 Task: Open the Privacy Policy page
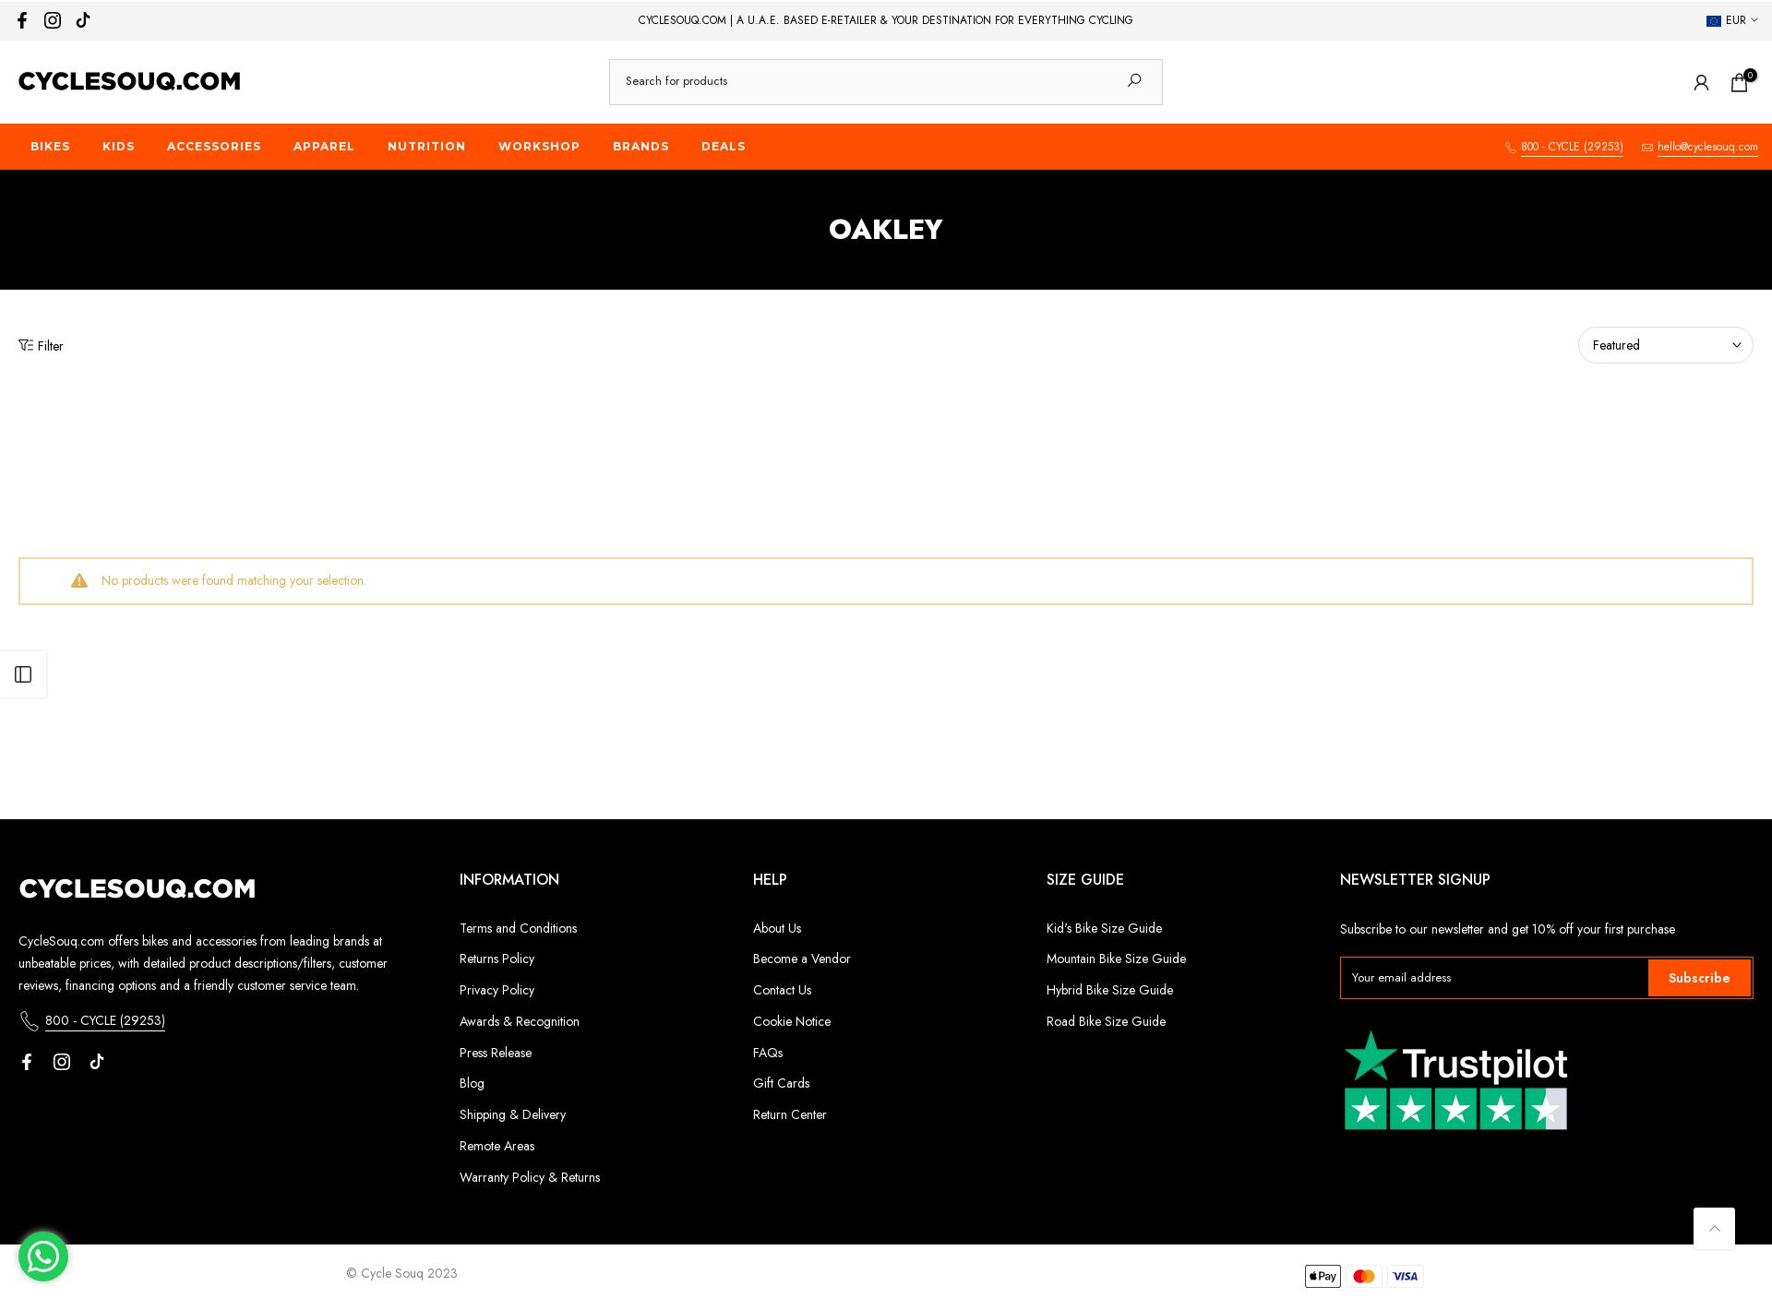pyautogui.click(x=497, y=990)
